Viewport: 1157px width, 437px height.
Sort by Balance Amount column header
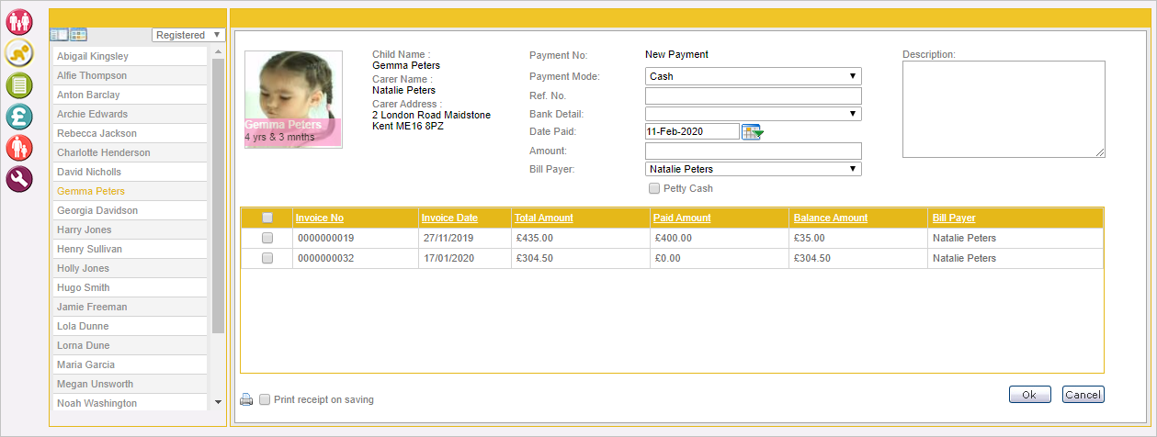coord(830,218)
